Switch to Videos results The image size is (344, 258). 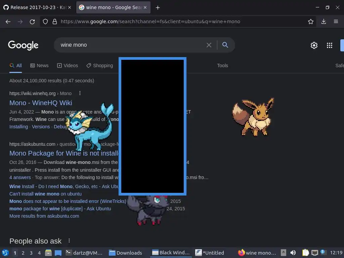(68, 66)
